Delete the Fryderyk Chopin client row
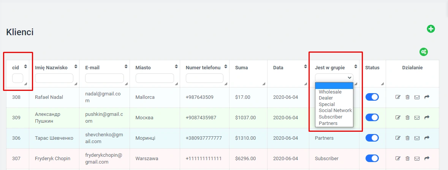448x170 pixels. [x=407, y=159]
